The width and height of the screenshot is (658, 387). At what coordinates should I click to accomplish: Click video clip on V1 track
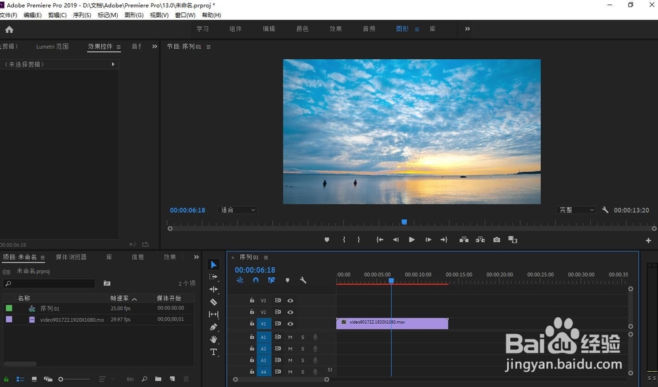392,323
